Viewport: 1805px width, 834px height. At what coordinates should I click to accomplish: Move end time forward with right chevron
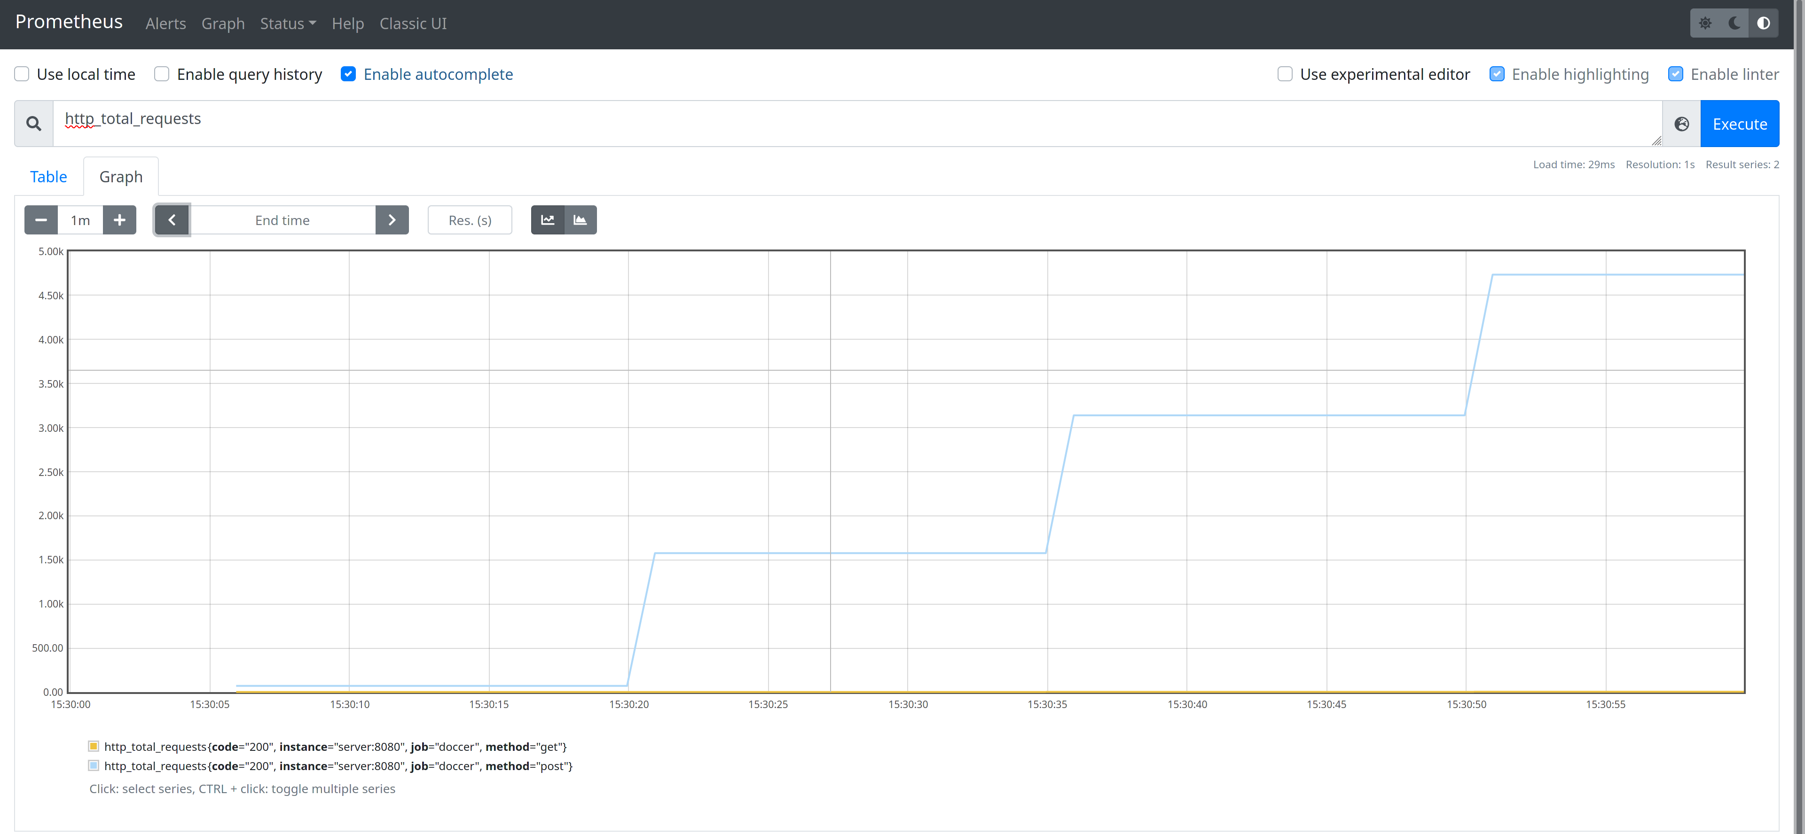point(392,220)
